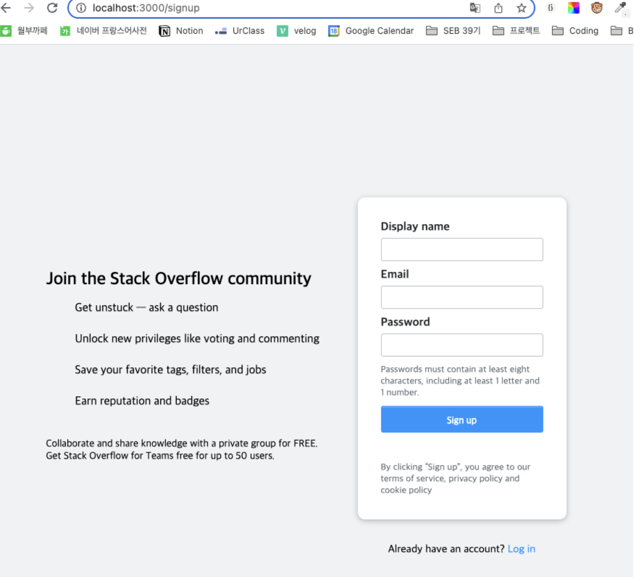Open 월부까페 bookmark
Viewport: 634px width, 577px height.
click(x=24, y=31)
